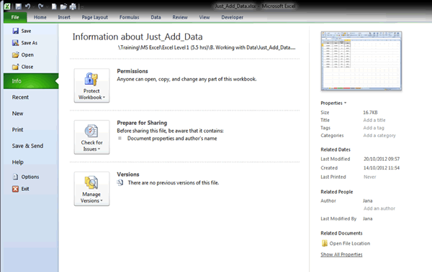Select Print in the backstage sidebar
This screenshot has height=272, width=432.
[17, 130]
